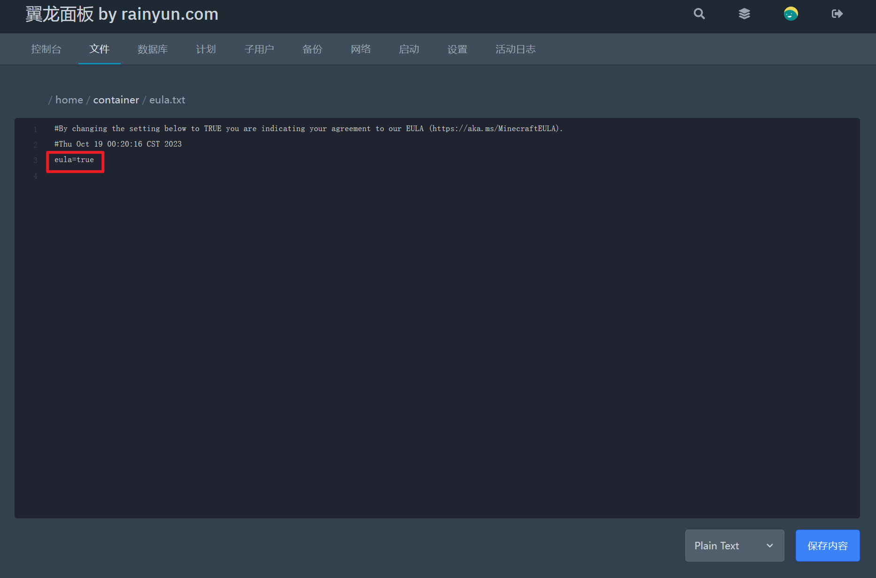The height and width of the screenshot is (578, 876).
Task: Place cursor on the eula=true line
Action: coord(74,160)
